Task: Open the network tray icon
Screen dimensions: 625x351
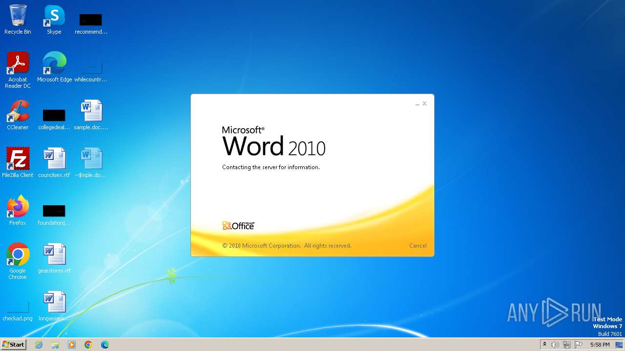Action: (567, 345)
